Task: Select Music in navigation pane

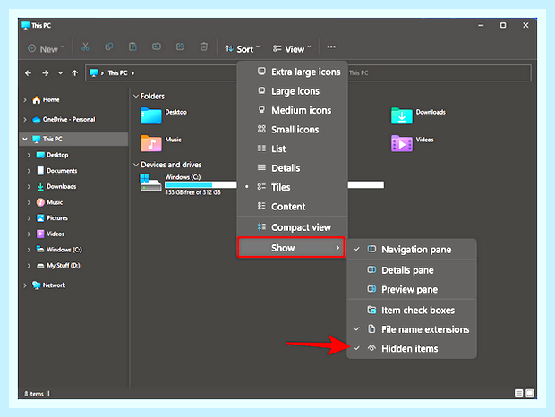Action: 49,202
